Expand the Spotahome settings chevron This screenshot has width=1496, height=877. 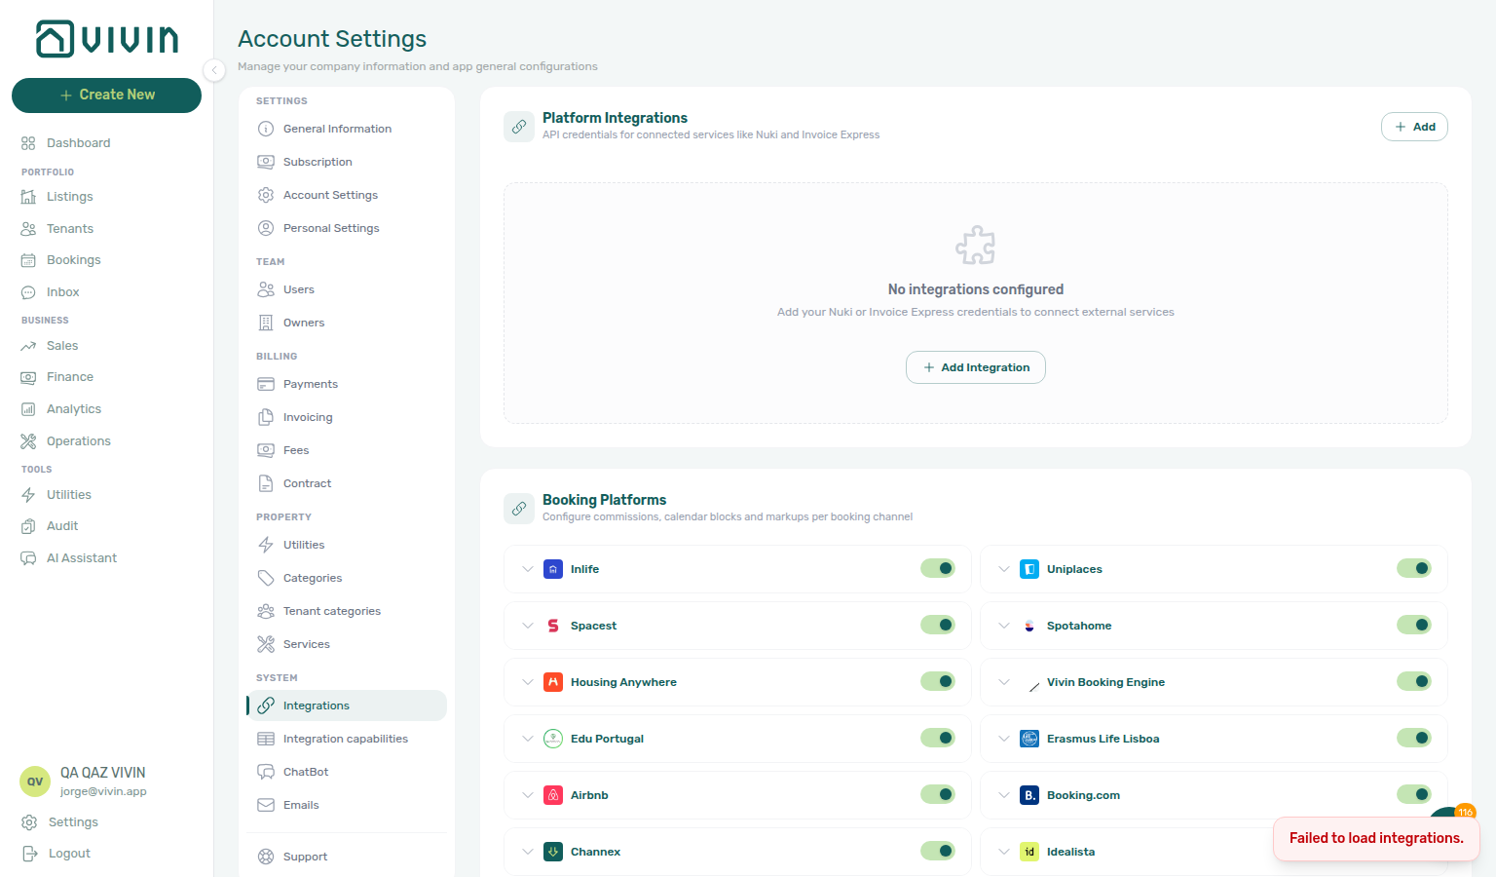(1004, 626)
